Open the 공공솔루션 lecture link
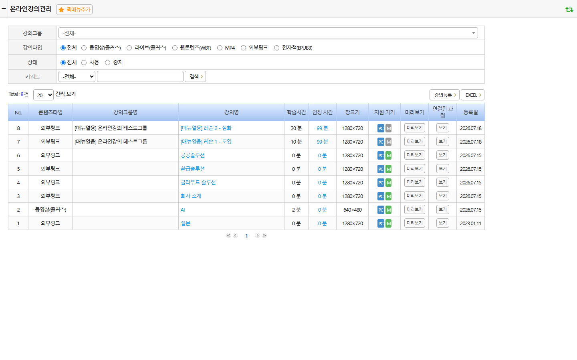The height and width of the screenshot is (360, 577). (193, 155)
